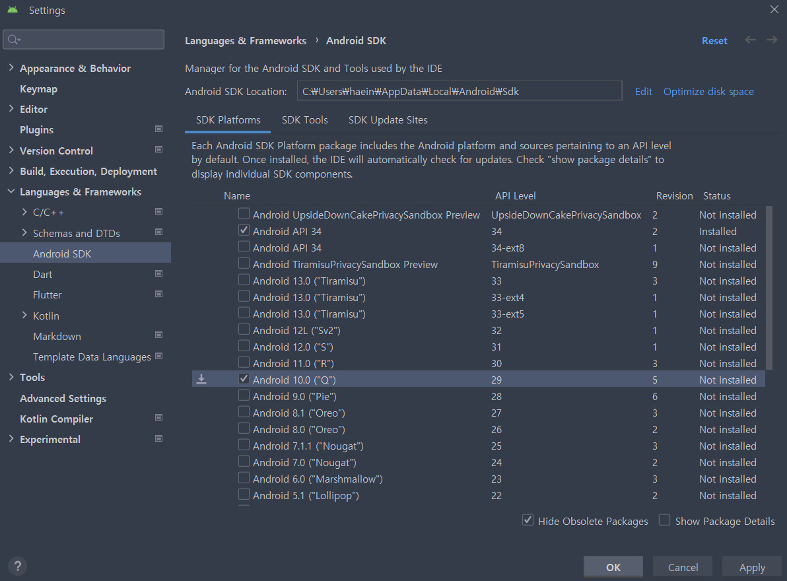This screenshot has height=581, width=787.
Task: Expand Build, Execution, Deployment section
Action: tap(11, 170)
